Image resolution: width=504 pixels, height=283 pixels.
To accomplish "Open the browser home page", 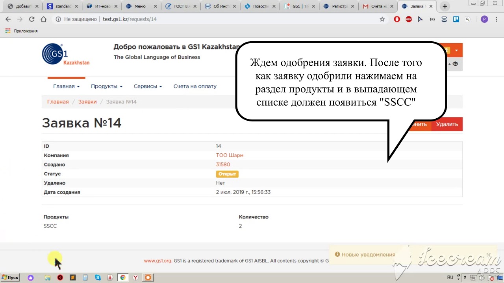I will pos(44,19).
